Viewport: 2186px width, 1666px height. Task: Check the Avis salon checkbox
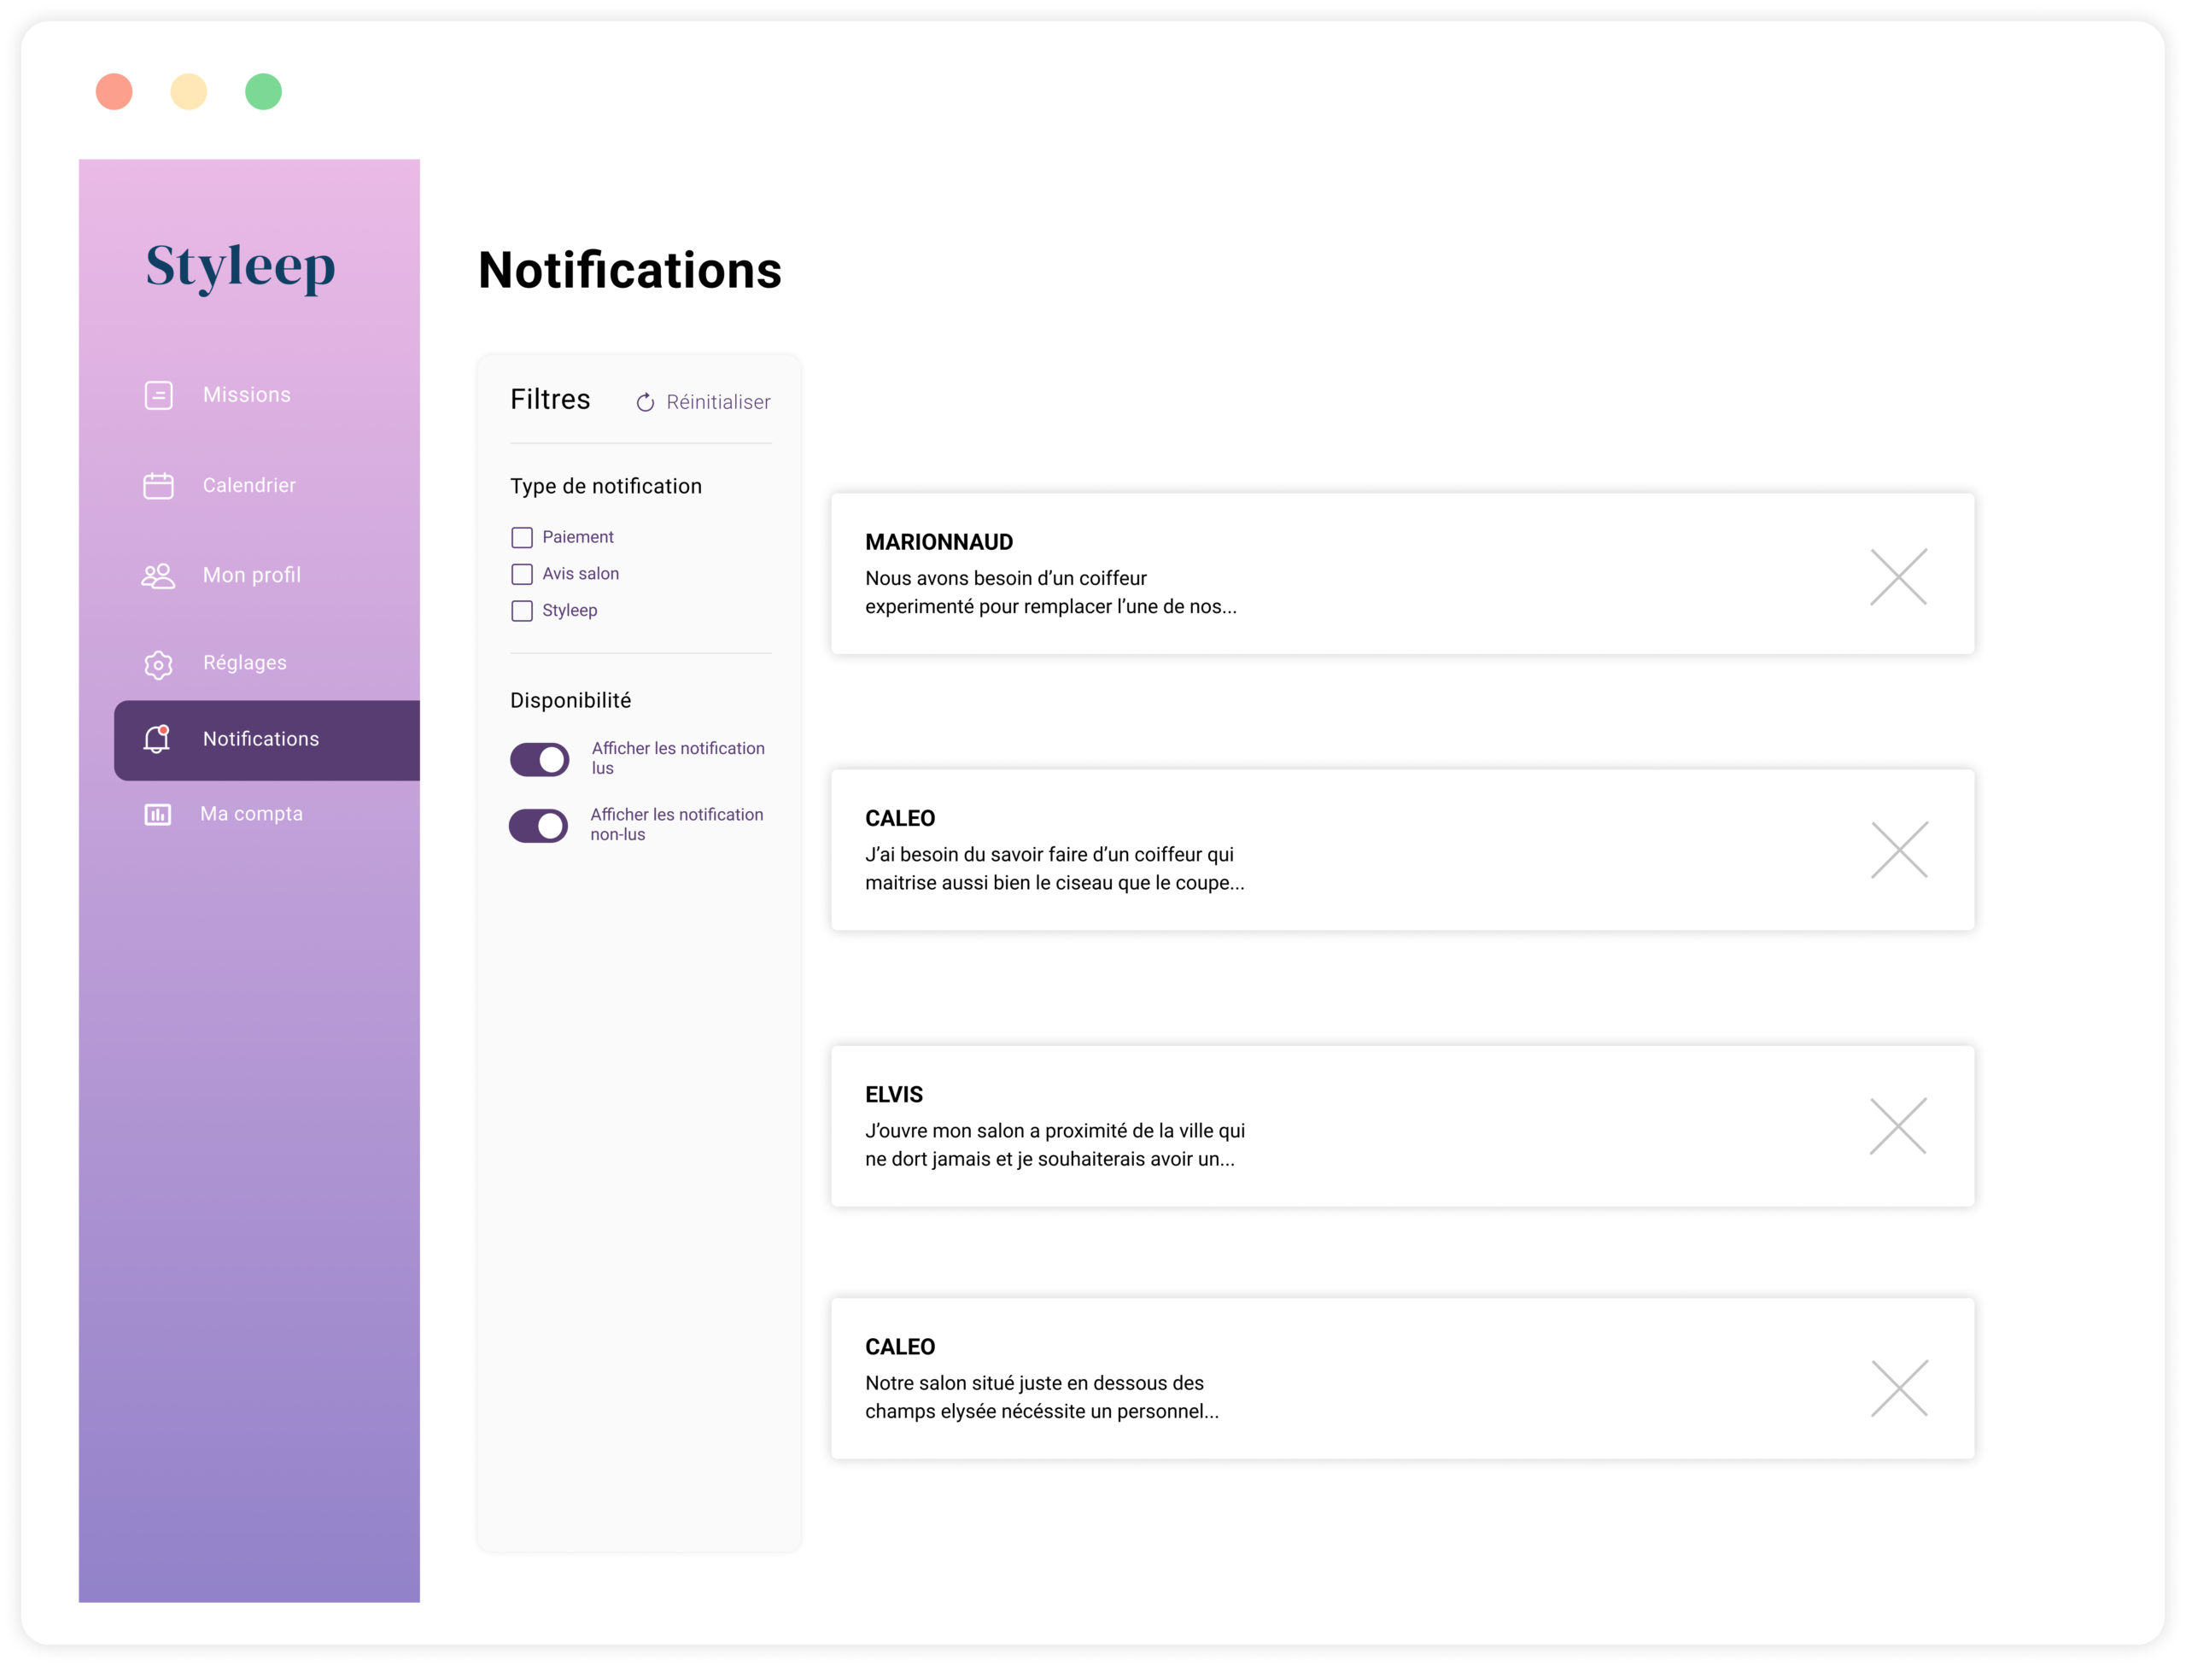click(x=523, y=574)
